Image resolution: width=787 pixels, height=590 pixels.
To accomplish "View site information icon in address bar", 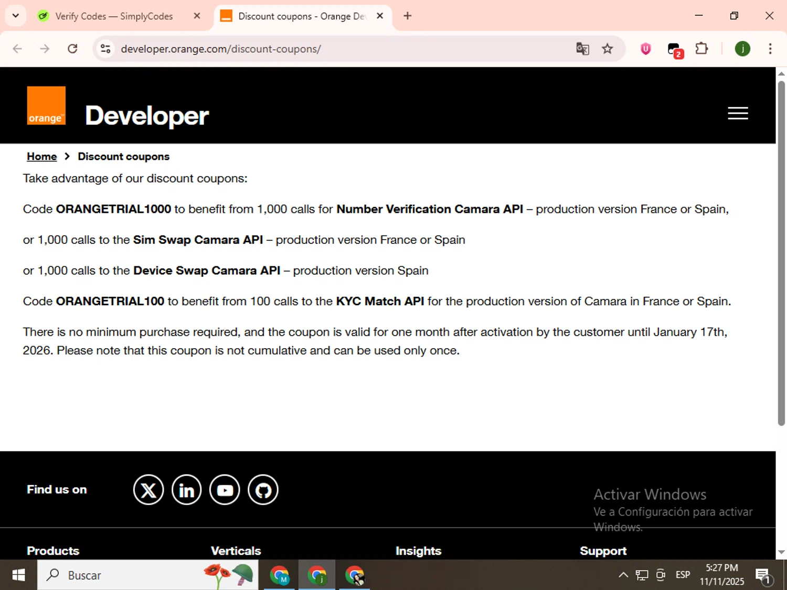I will (105, 49).
